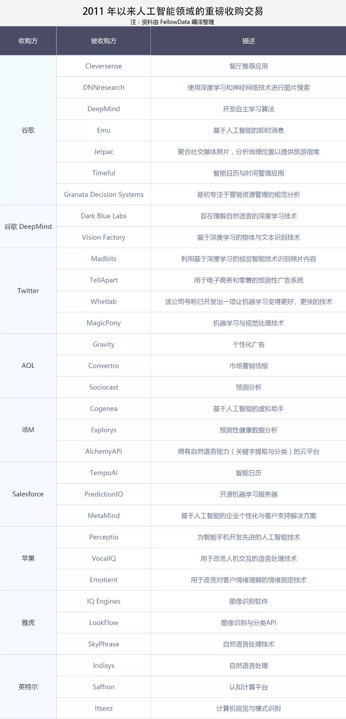This screenshot has width=346, height=719.
Task: Click the PredictionIO cell
Action: (104, 494)
